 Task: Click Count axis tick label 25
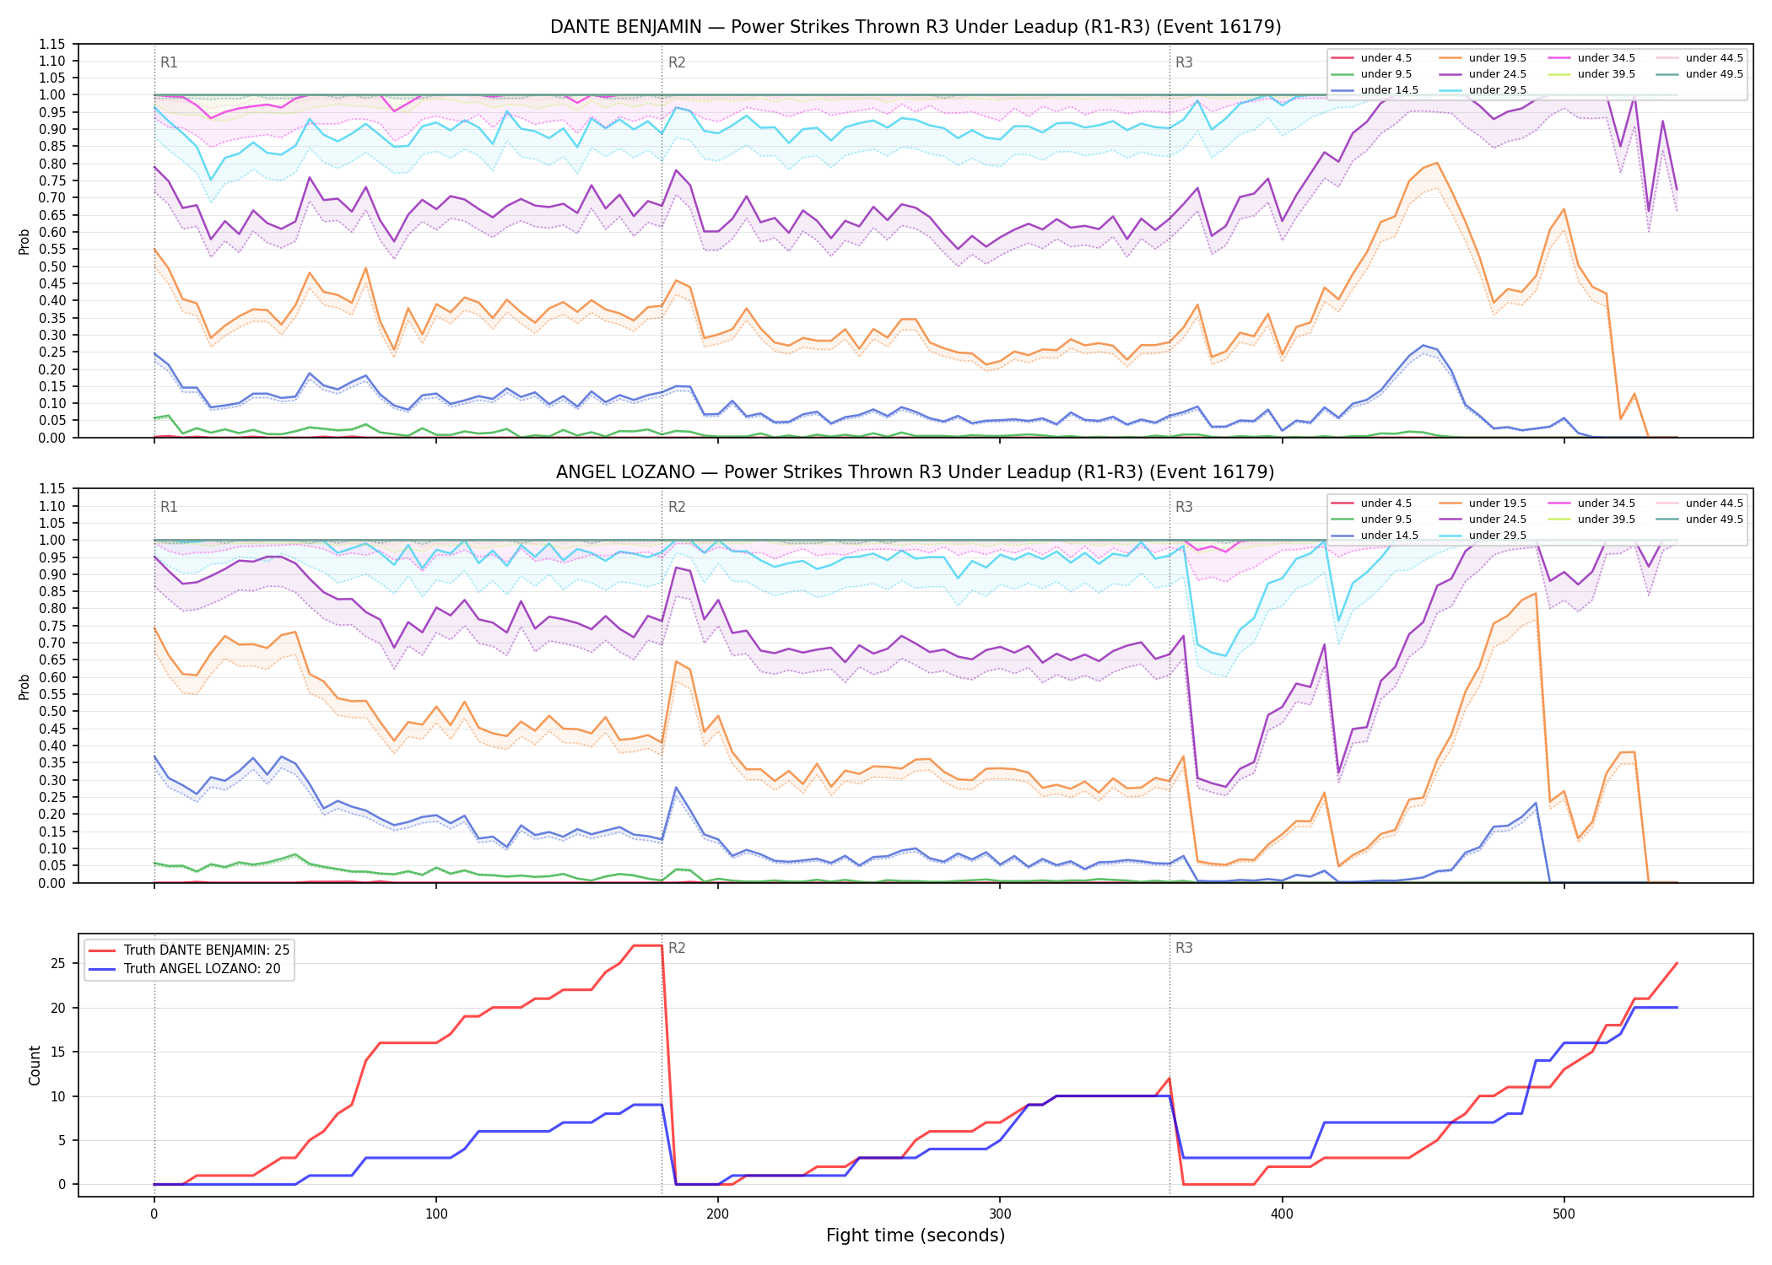click(x=58, y=964)
